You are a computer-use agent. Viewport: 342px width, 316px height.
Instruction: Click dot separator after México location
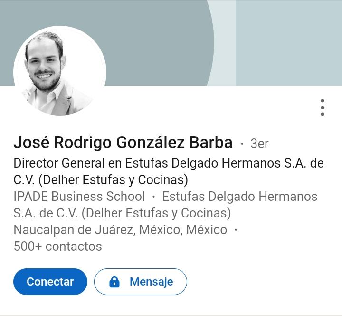click(x=236, y=230)
